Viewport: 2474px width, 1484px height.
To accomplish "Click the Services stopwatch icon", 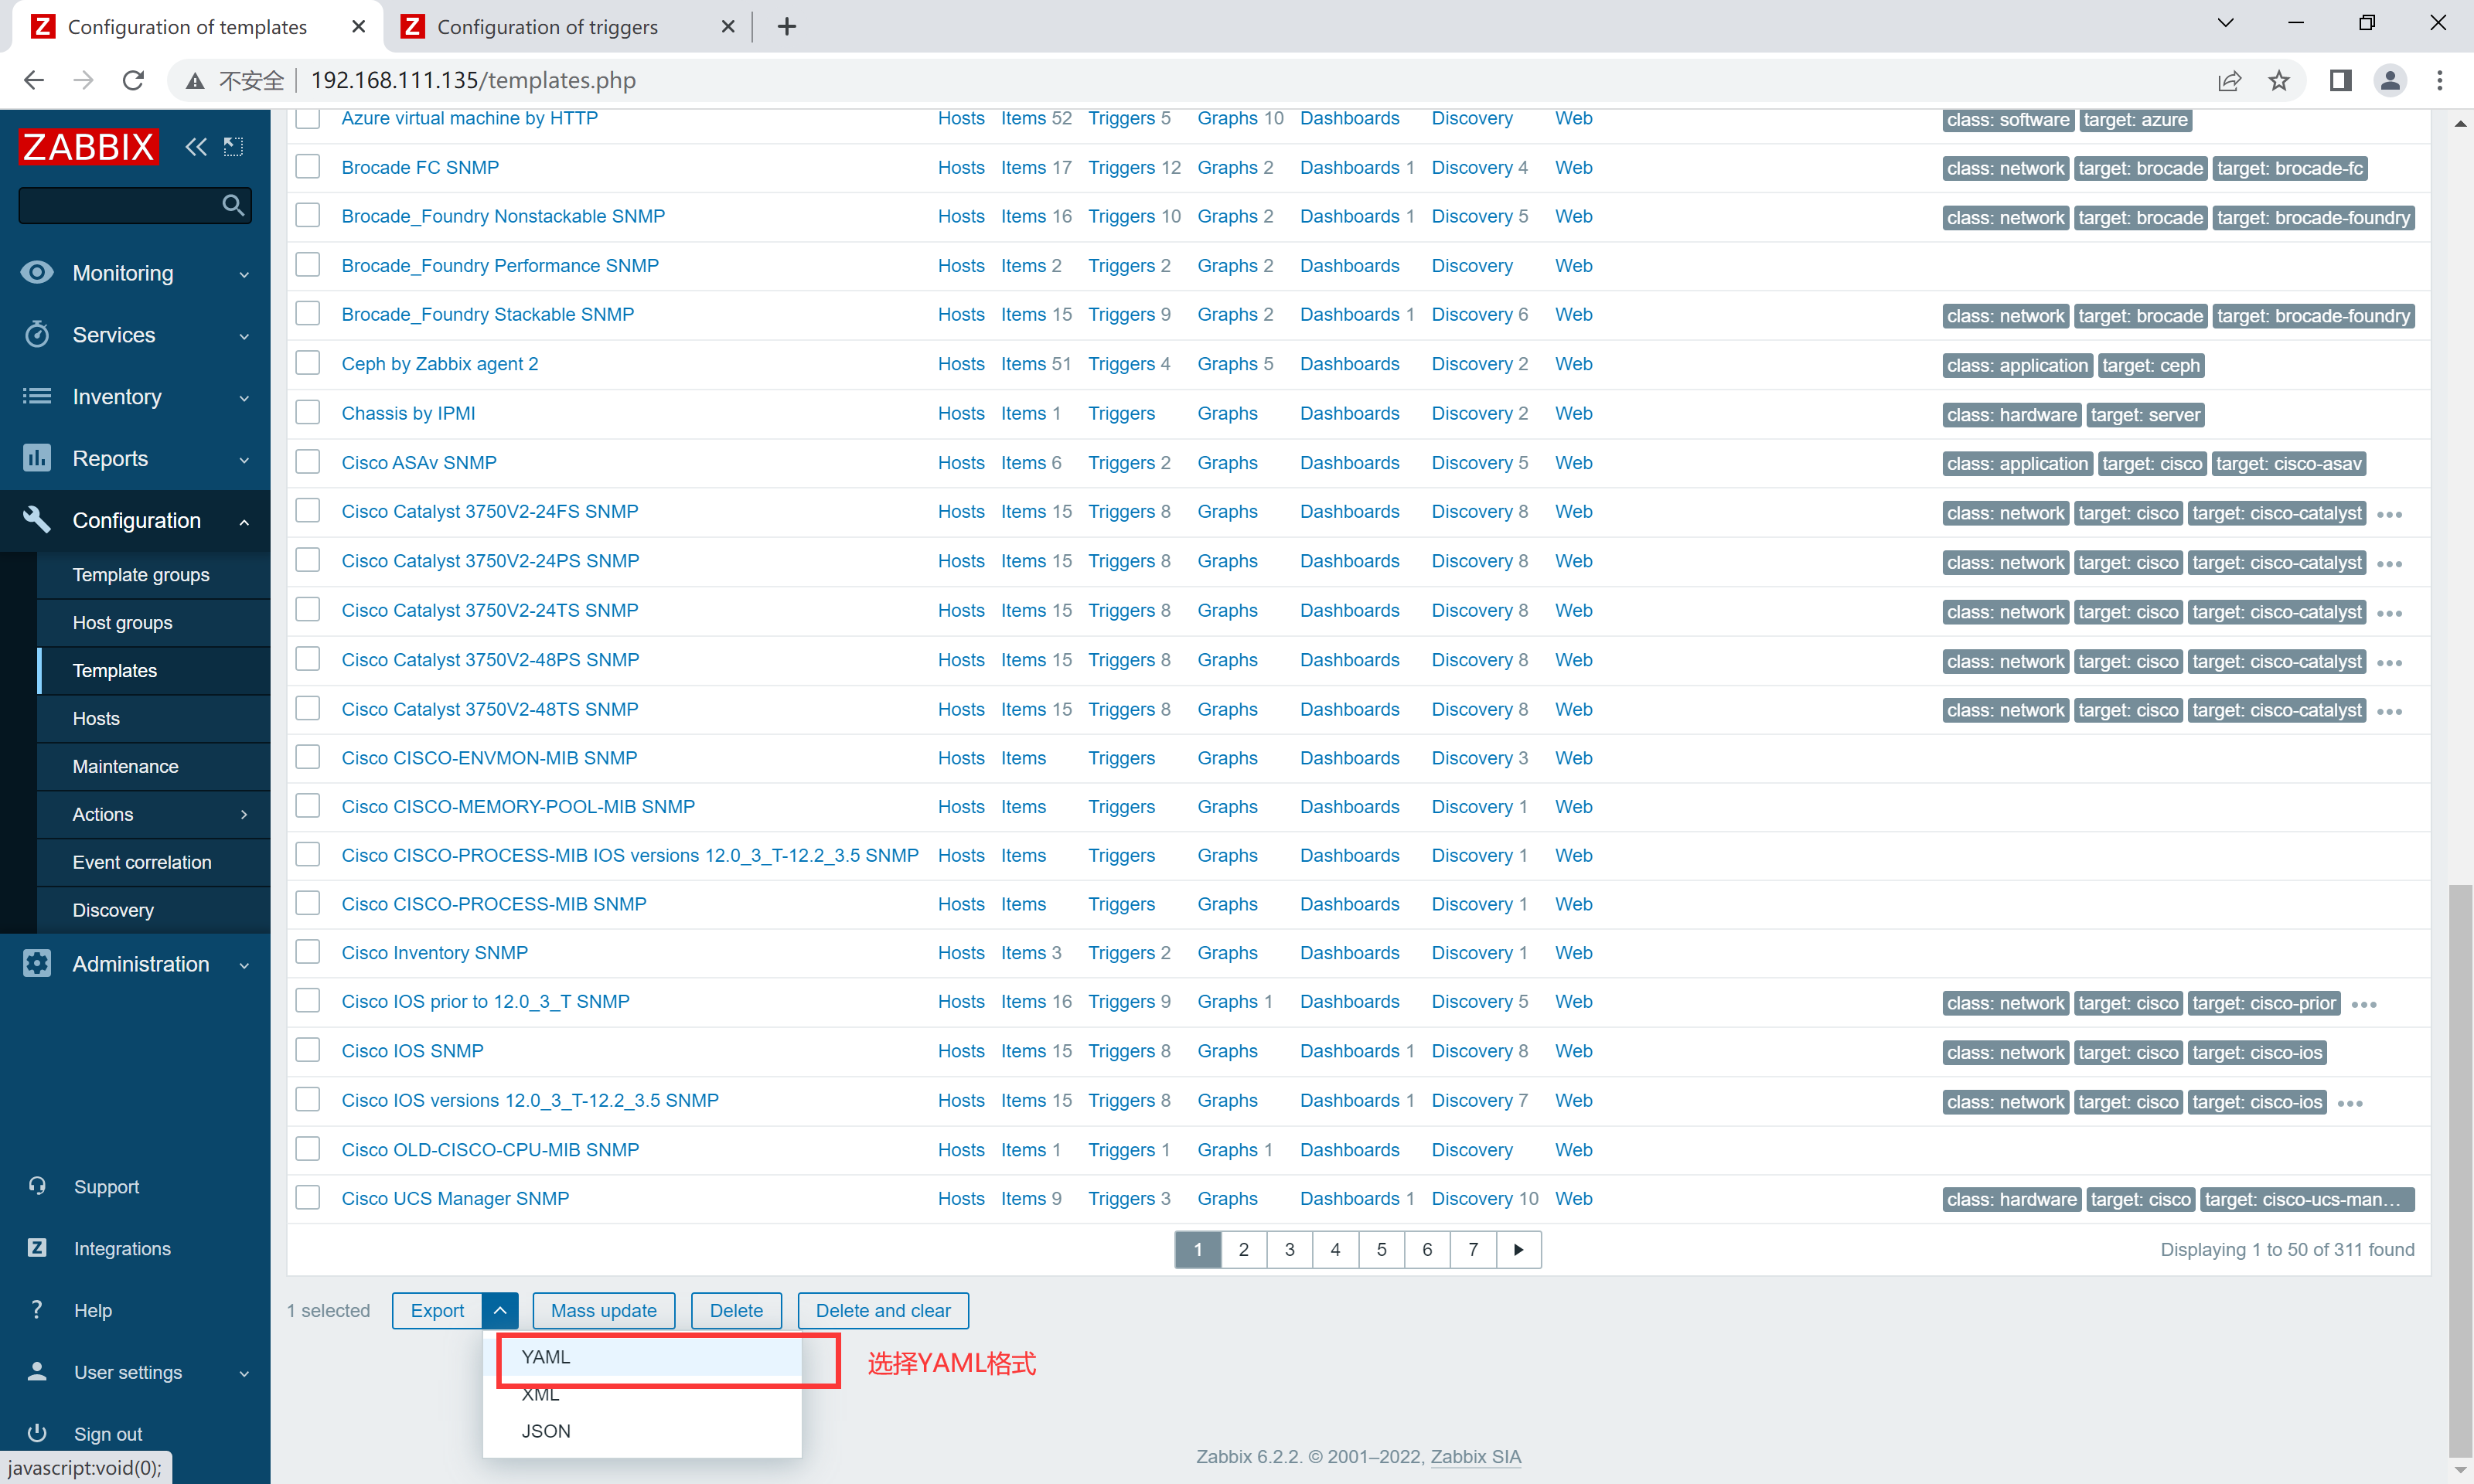I will click(x=37, y=334).
